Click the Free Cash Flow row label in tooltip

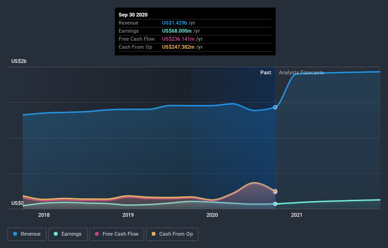tap(137, 39)
